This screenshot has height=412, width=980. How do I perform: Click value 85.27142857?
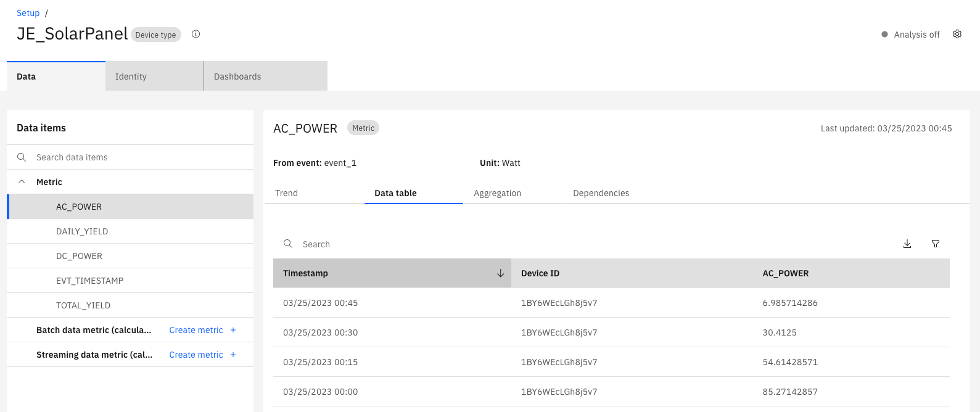tap(790, 392)
